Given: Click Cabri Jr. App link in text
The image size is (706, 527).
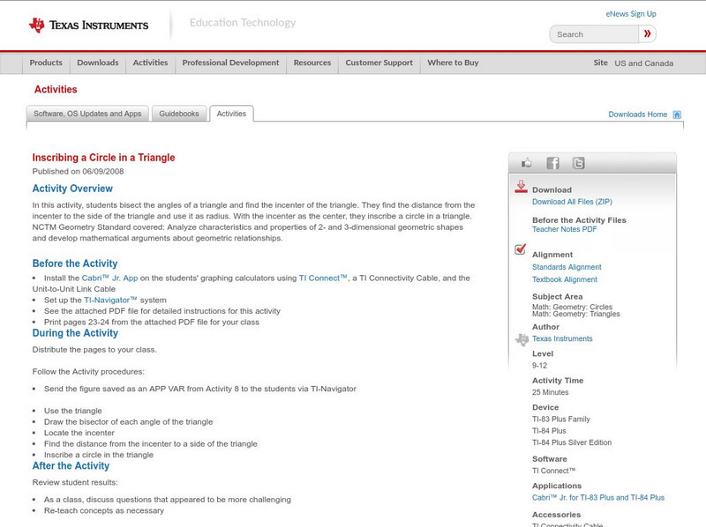Looking at the screenshot, I should (109, 278).
